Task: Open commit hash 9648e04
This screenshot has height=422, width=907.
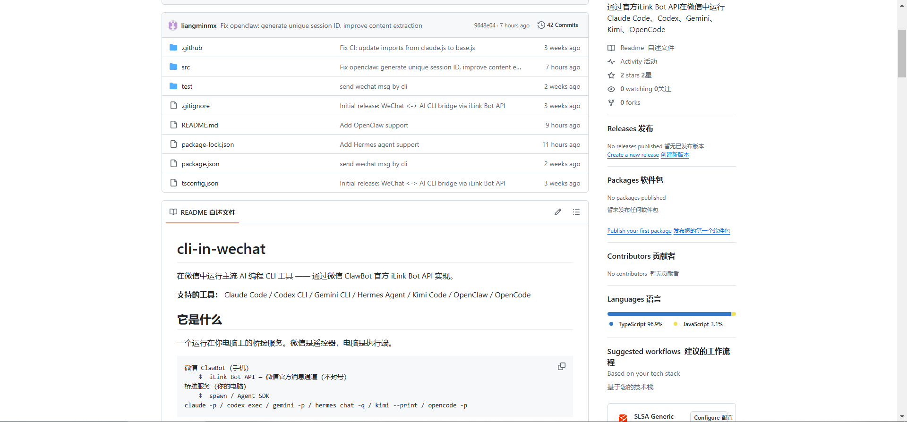Action: tap(485, 25)
